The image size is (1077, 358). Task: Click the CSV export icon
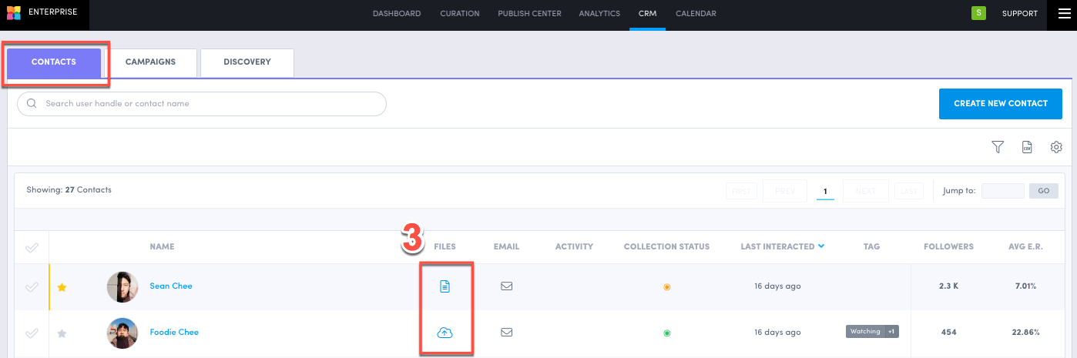pos(1027,147)
